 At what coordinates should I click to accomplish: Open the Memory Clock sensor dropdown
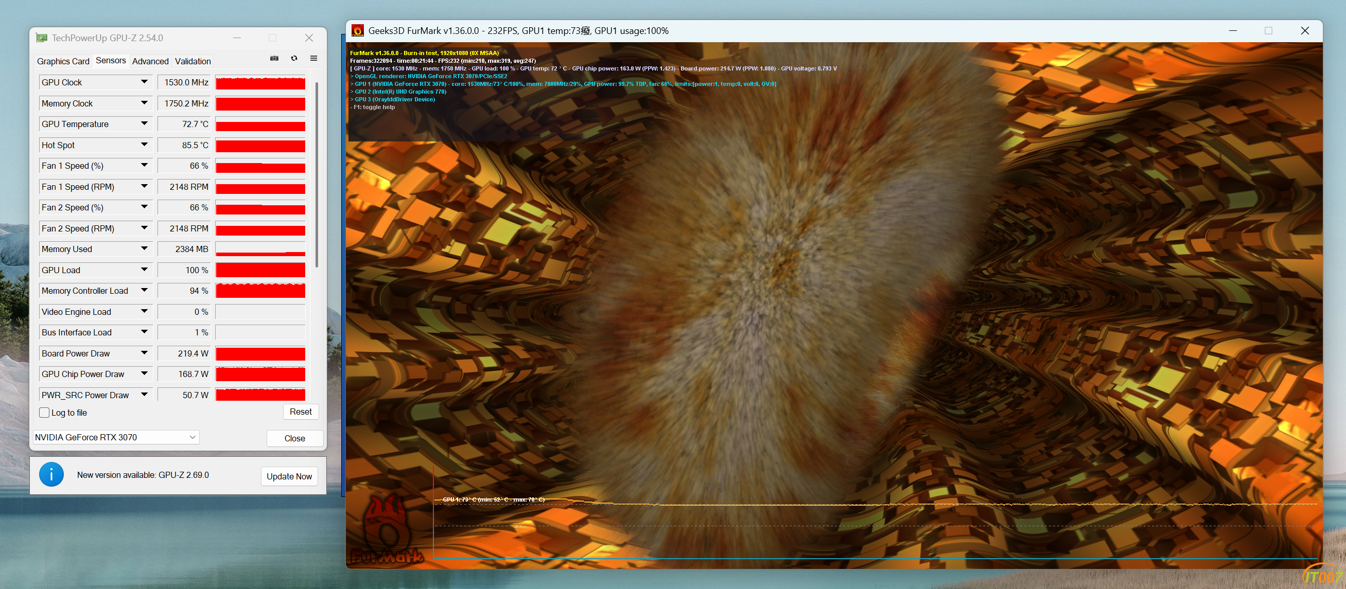click(x=144, y=103)
